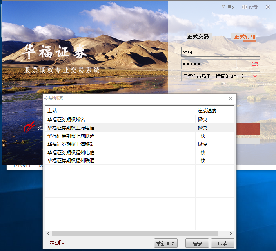Click the 连接速度 column header
This screenshot has width=276, height=251.
(214, 111)
